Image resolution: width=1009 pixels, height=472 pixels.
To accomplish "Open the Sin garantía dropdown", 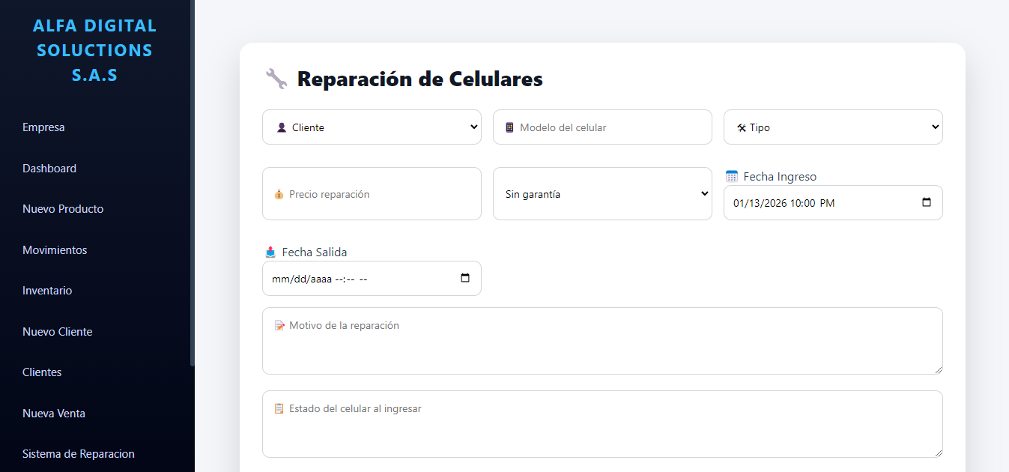I will click(602, 194).
